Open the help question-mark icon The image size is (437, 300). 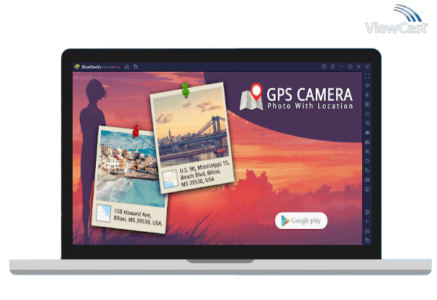324,67
